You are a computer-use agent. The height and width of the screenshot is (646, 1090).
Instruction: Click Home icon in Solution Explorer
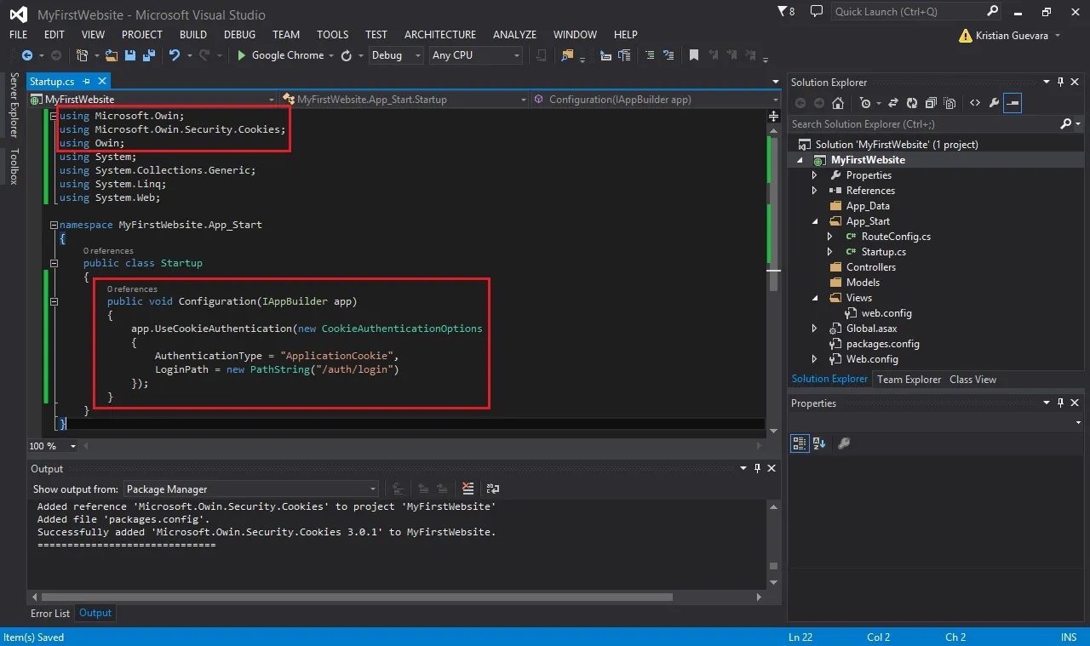[838, 103]
